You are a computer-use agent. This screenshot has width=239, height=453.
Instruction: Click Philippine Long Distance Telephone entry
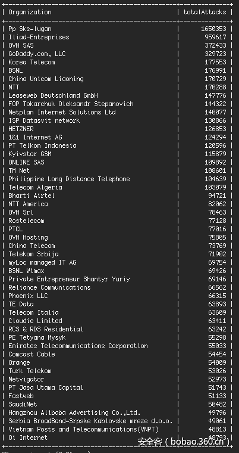coord(69,179)
